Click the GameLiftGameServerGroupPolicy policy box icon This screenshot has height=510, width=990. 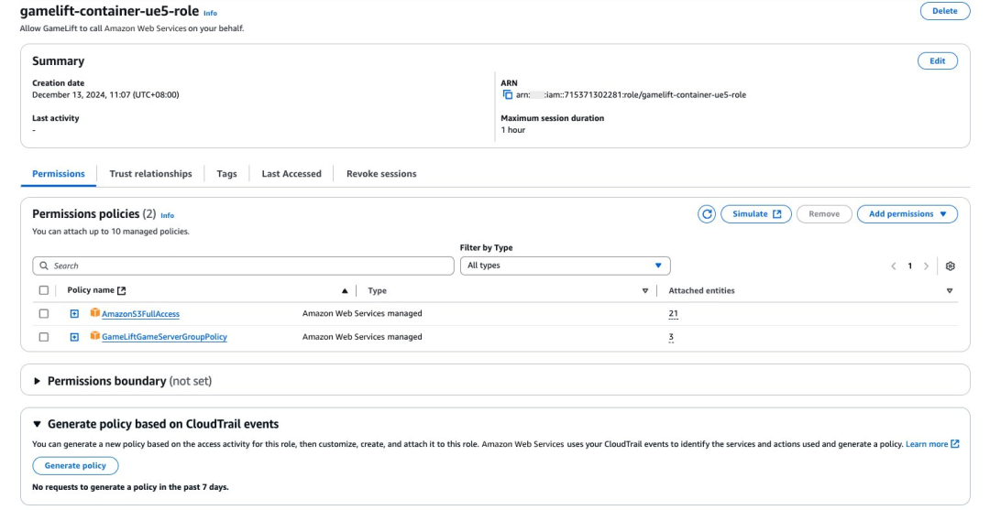(x=94, y=336)
